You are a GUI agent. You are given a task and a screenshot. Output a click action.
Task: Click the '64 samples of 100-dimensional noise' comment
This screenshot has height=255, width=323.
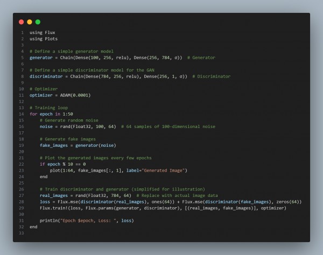pos(168,126)
